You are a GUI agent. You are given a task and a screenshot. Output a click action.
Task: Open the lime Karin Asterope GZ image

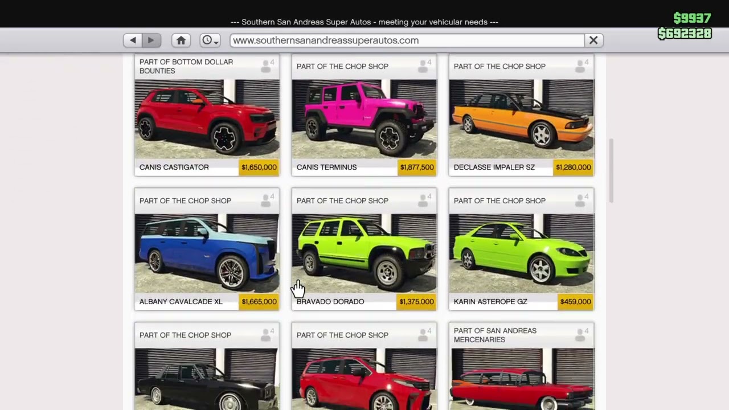(x=521, y=253)
